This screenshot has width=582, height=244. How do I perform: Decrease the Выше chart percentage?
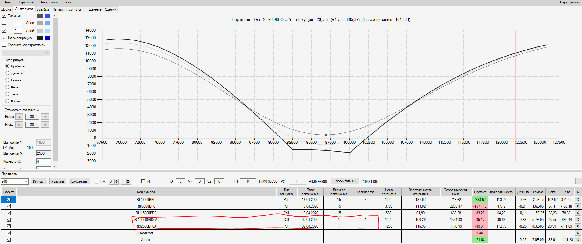point(19,117)
